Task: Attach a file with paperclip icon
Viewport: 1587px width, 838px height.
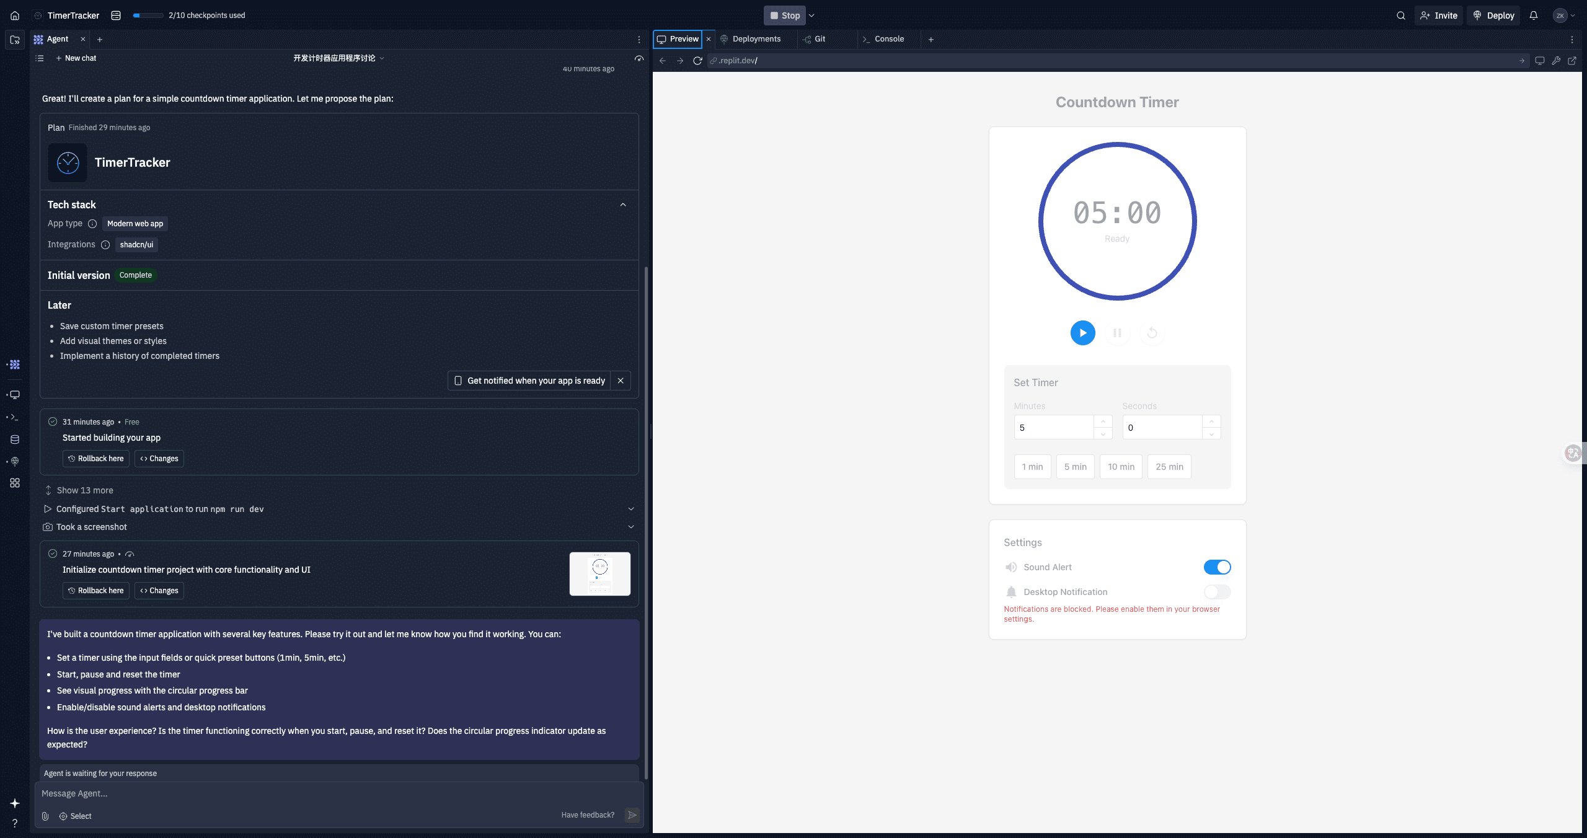Action: [x=45, y=816]
